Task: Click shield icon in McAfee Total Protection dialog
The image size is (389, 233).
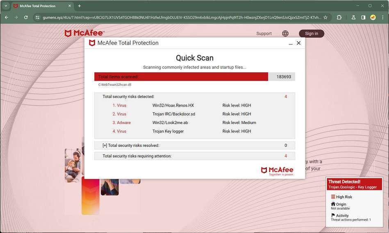Action: pyautogui.click(x=92, y=43)
